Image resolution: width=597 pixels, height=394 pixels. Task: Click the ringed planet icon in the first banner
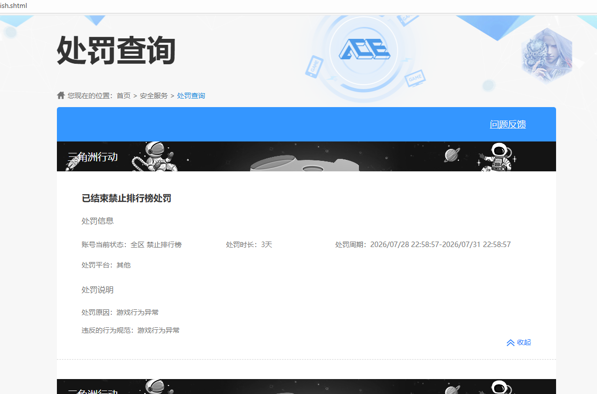[452, 154]
